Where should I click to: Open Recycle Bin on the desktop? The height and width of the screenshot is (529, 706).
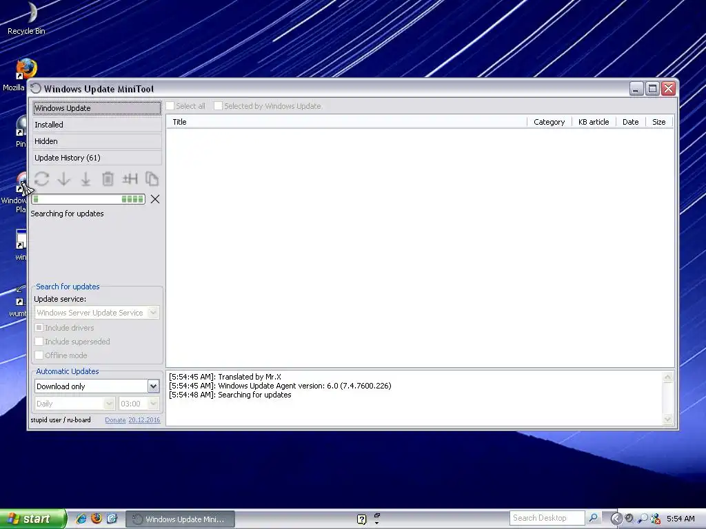coord(27,19)
